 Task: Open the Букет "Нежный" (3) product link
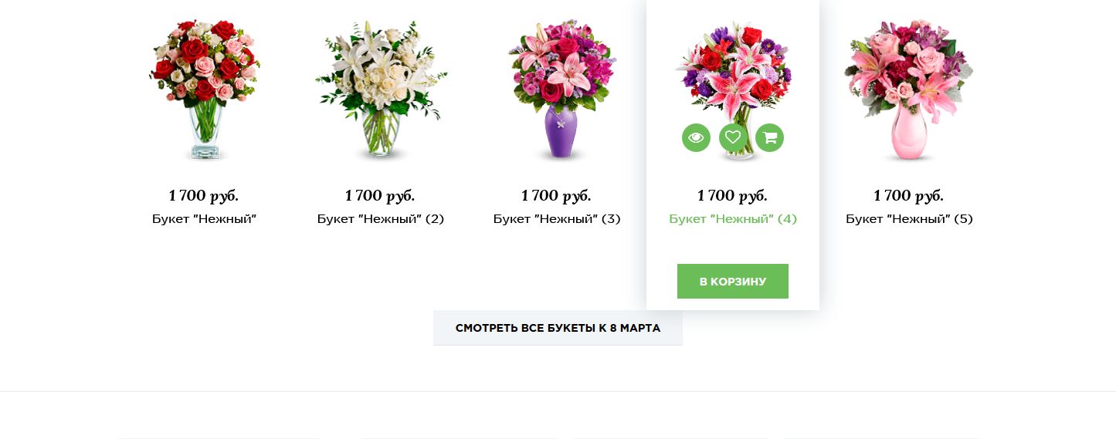[557, 219]
